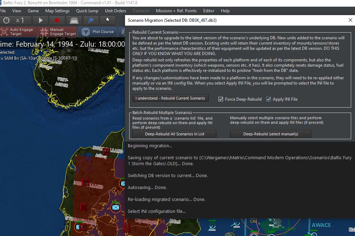Select Manual Engage Target
This screenshot has height=236, width=355.
58,32
